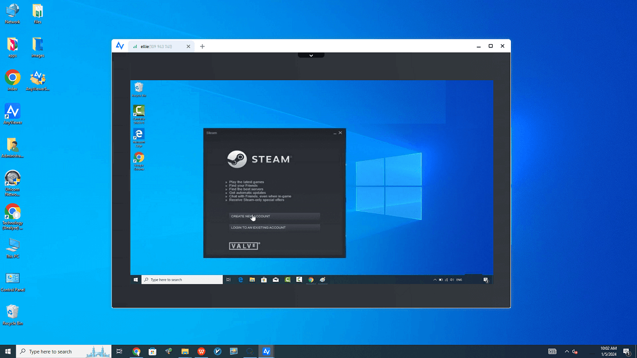The height and width of the screenshot is (358, 637).
Task: Open File Explorer in the remote taskbar
Action: (252, 280)
